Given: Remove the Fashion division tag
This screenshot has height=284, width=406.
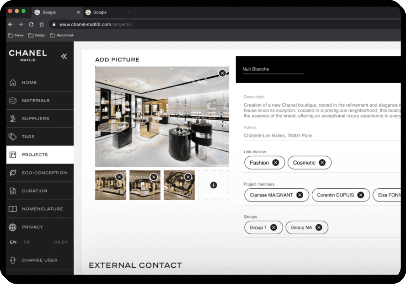Looking at the screenshot, I should point(276,163).
